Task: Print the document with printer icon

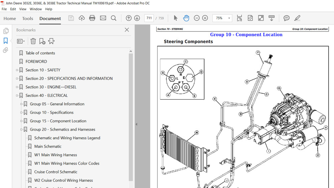Action: point(92,18)
